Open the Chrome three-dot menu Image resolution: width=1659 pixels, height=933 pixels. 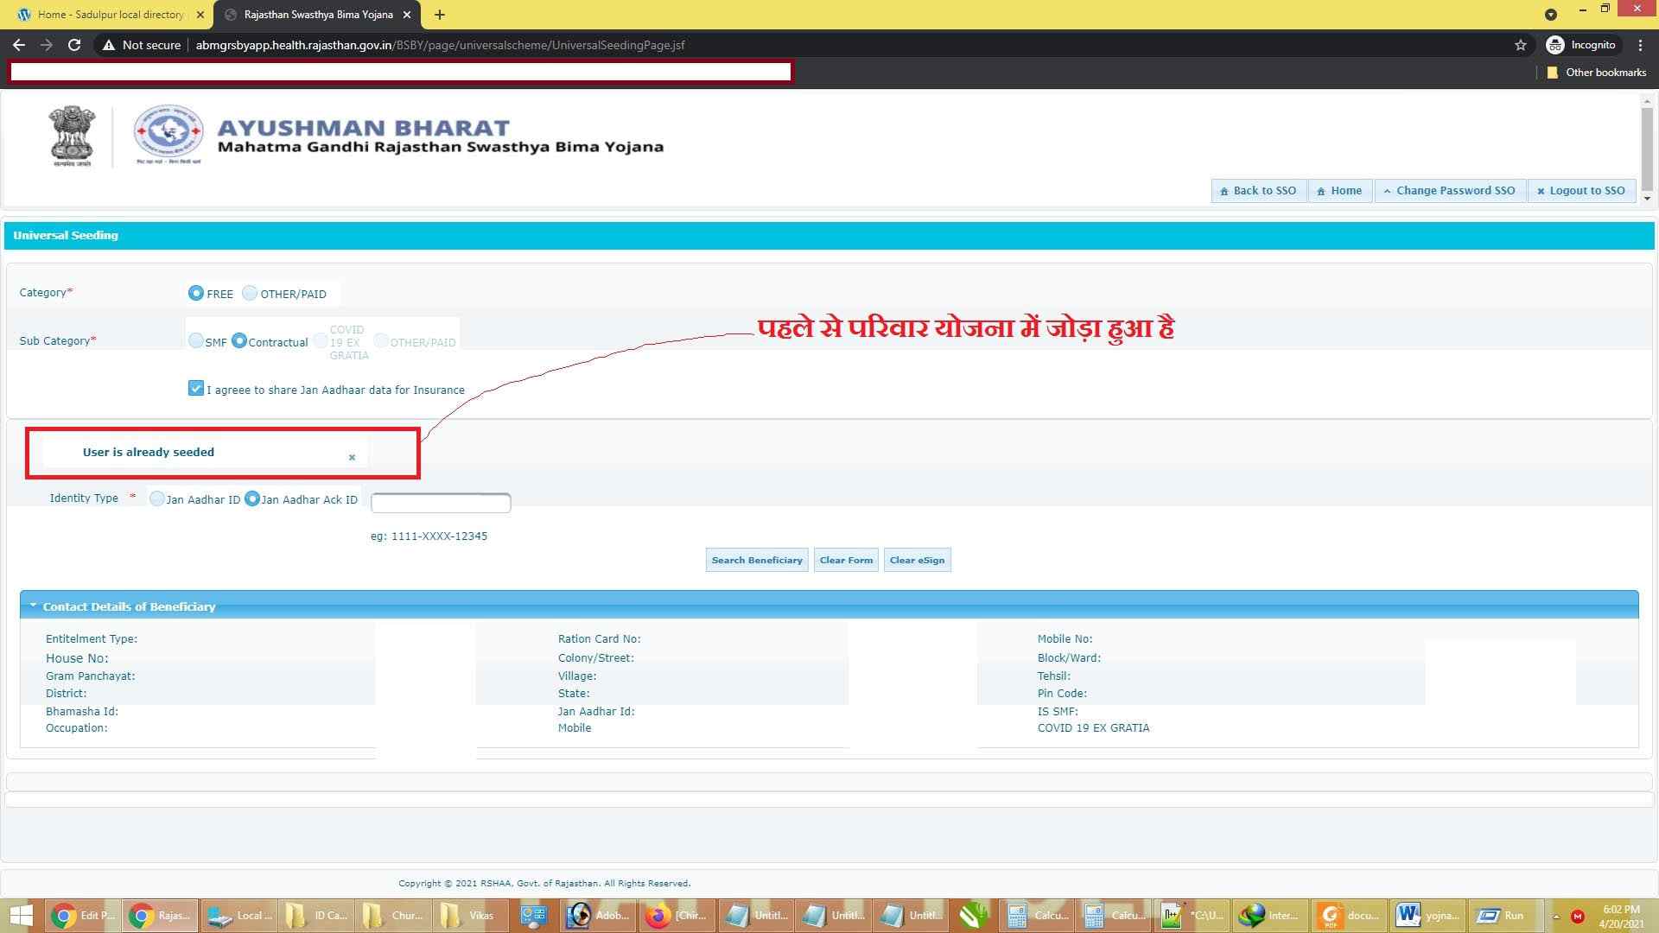pyautogui.click(x=1640, y=45)
